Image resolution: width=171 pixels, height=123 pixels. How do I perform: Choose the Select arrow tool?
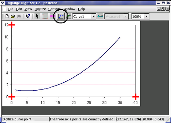37,16
